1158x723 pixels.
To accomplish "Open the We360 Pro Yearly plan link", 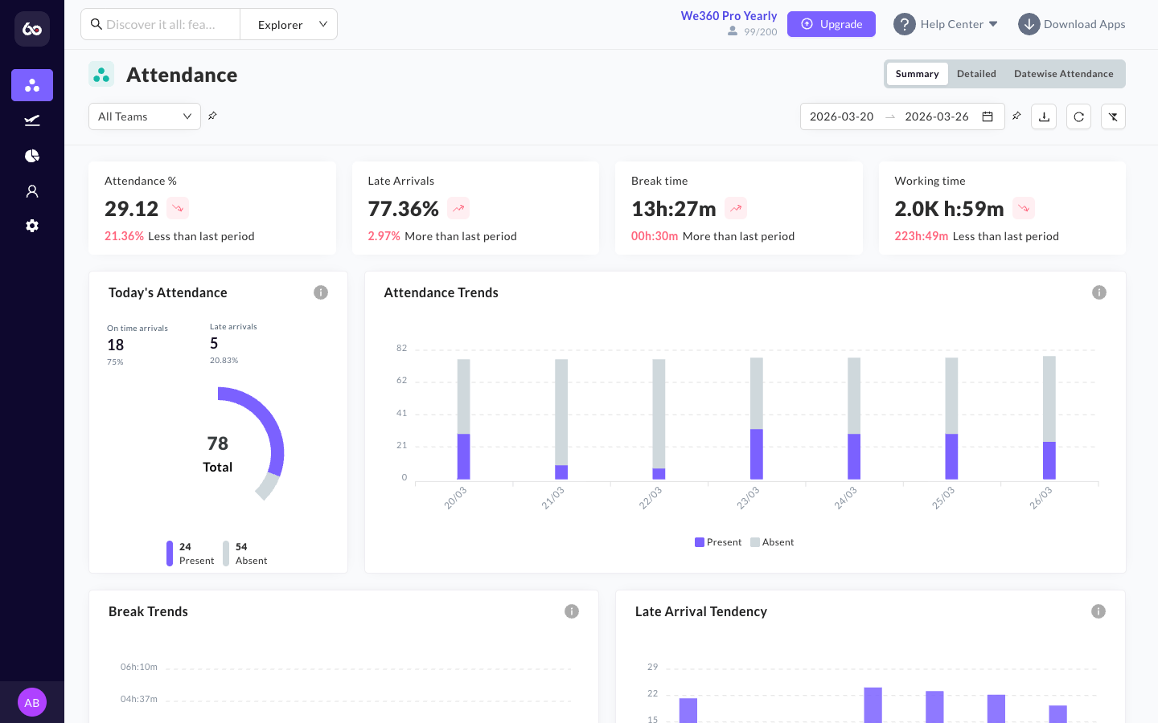I will 729,16.
